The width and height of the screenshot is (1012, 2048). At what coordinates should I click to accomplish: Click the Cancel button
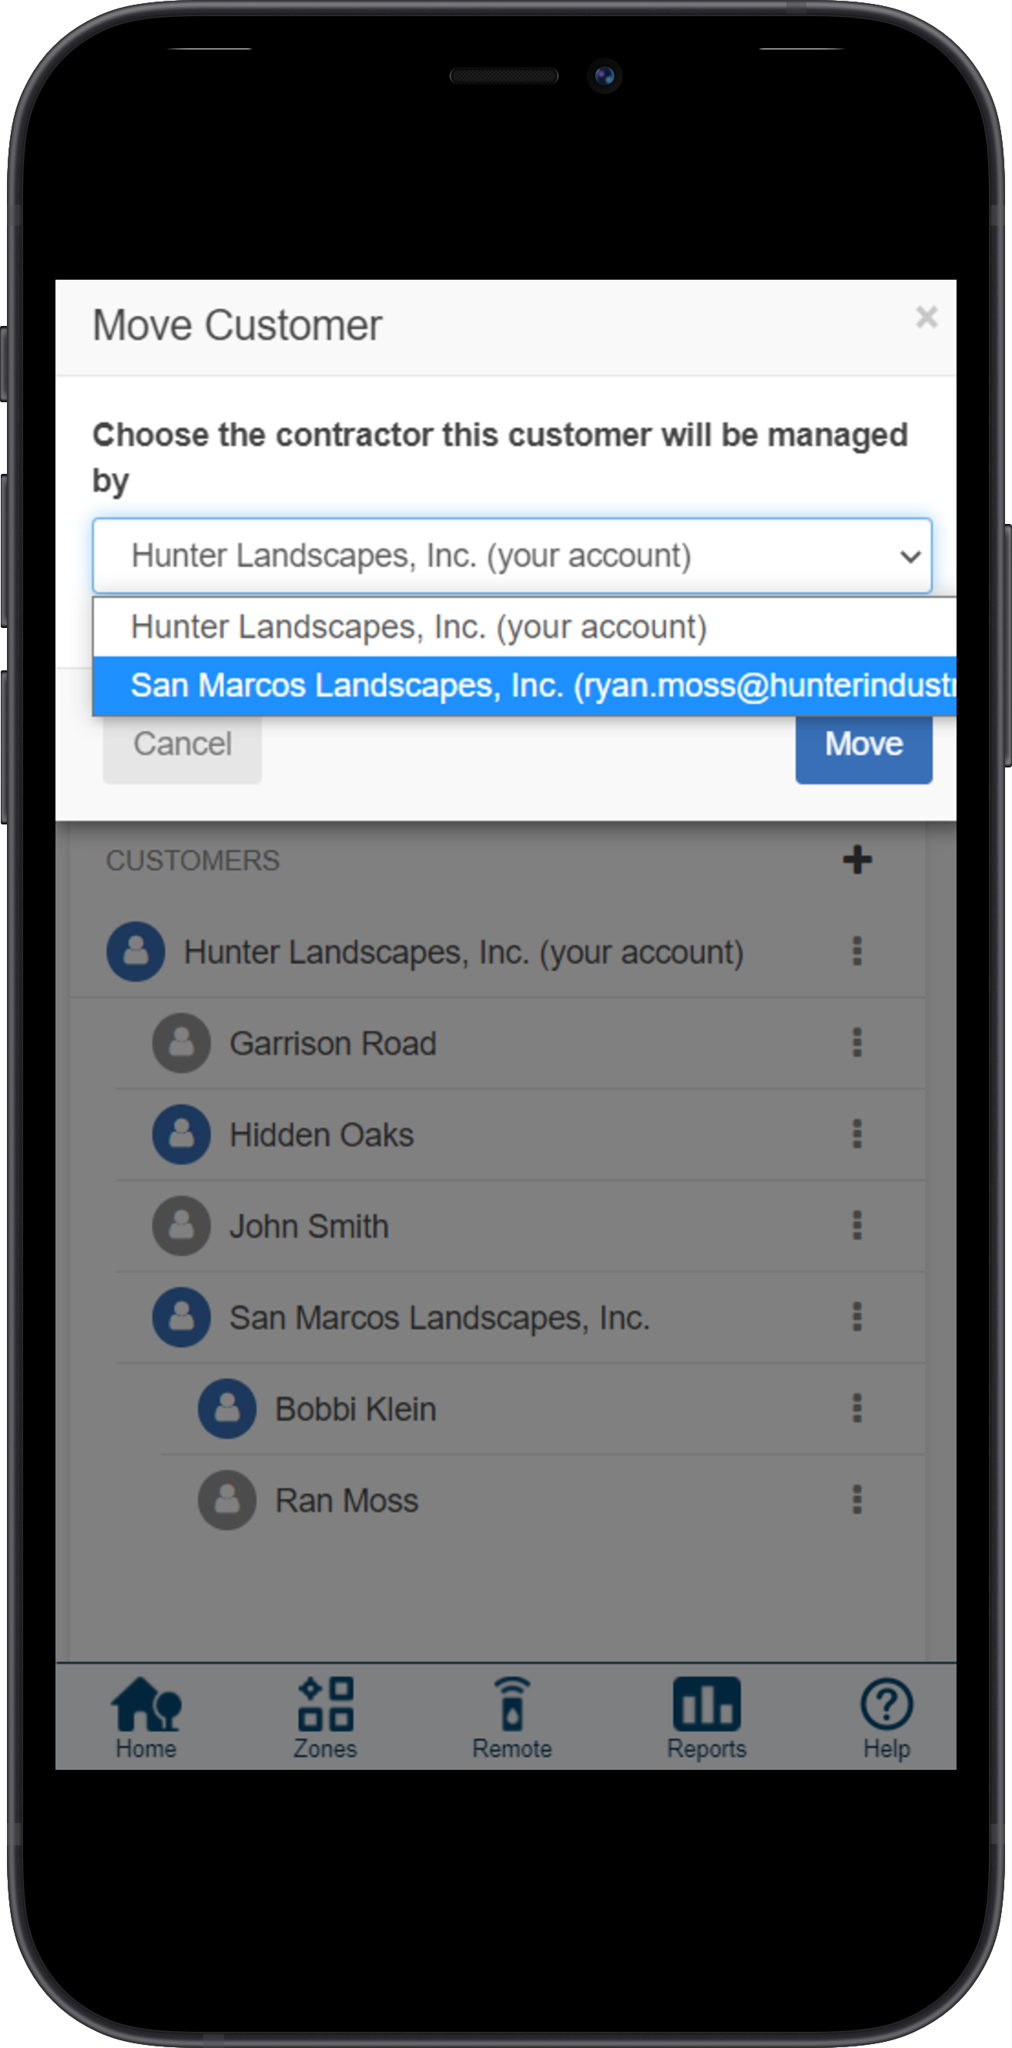[182, 744]
